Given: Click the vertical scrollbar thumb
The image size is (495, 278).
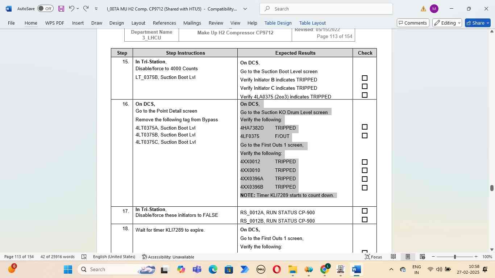Looking at the screenshot, I should pos(492,188).
